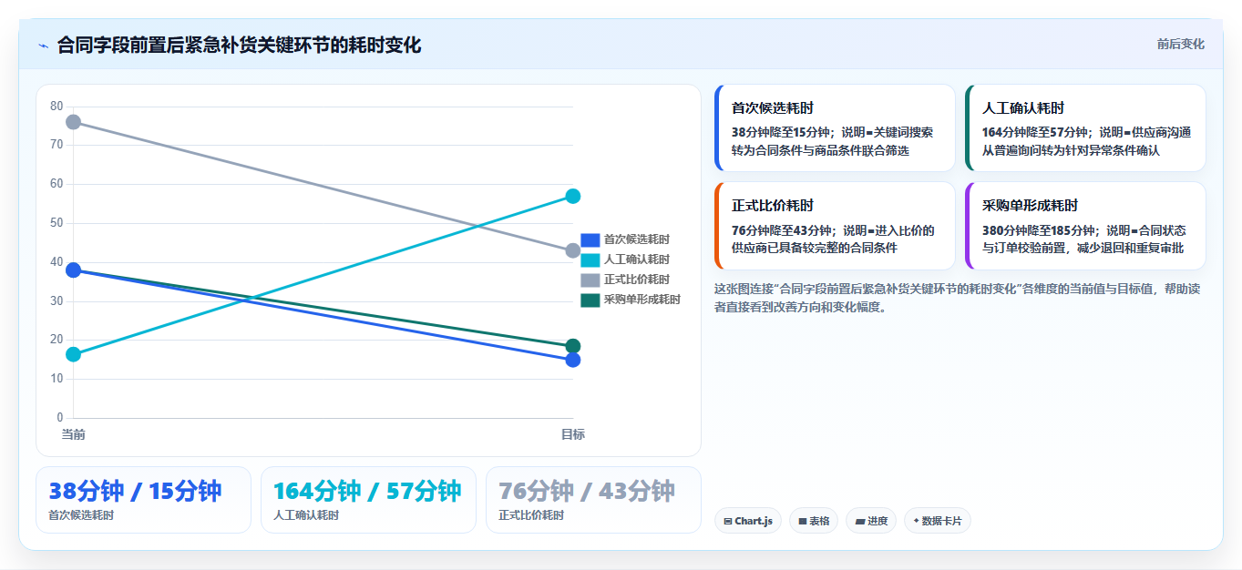Click the y-axis value 80
This screenshot has width=1242, height=570.
[56, 106]
